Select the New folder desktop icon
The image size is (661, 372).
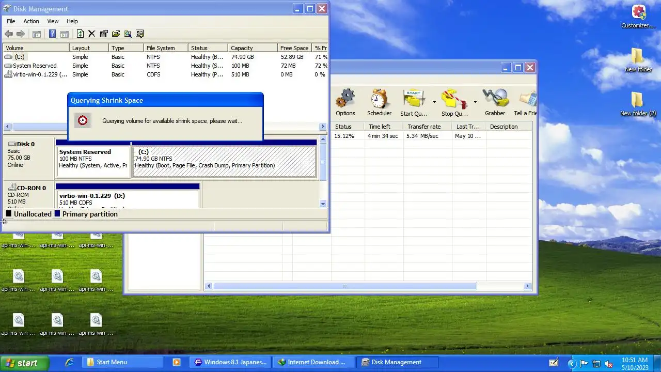click(638, 60)
